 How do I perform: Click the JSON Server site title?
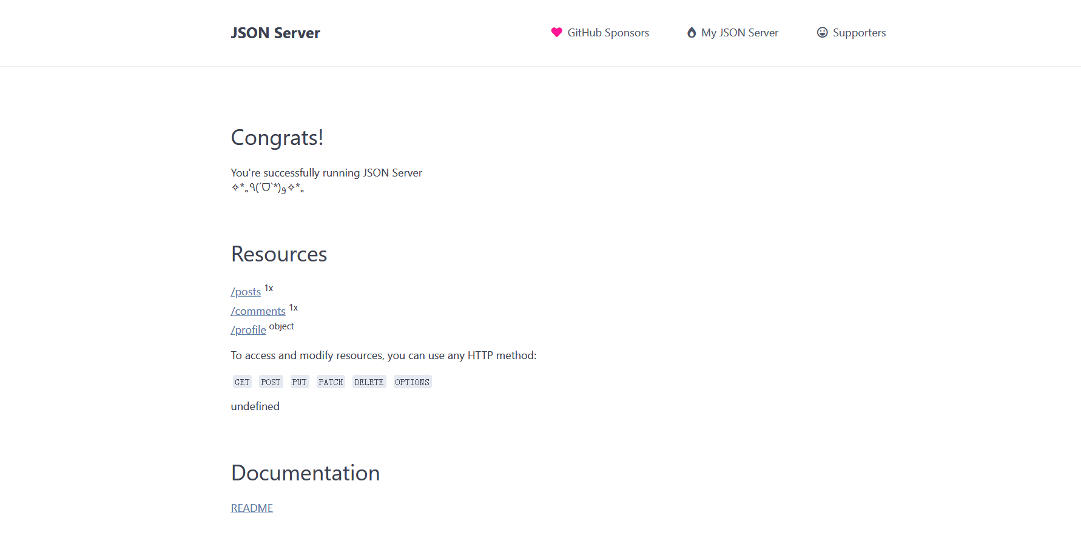point(275,33)
